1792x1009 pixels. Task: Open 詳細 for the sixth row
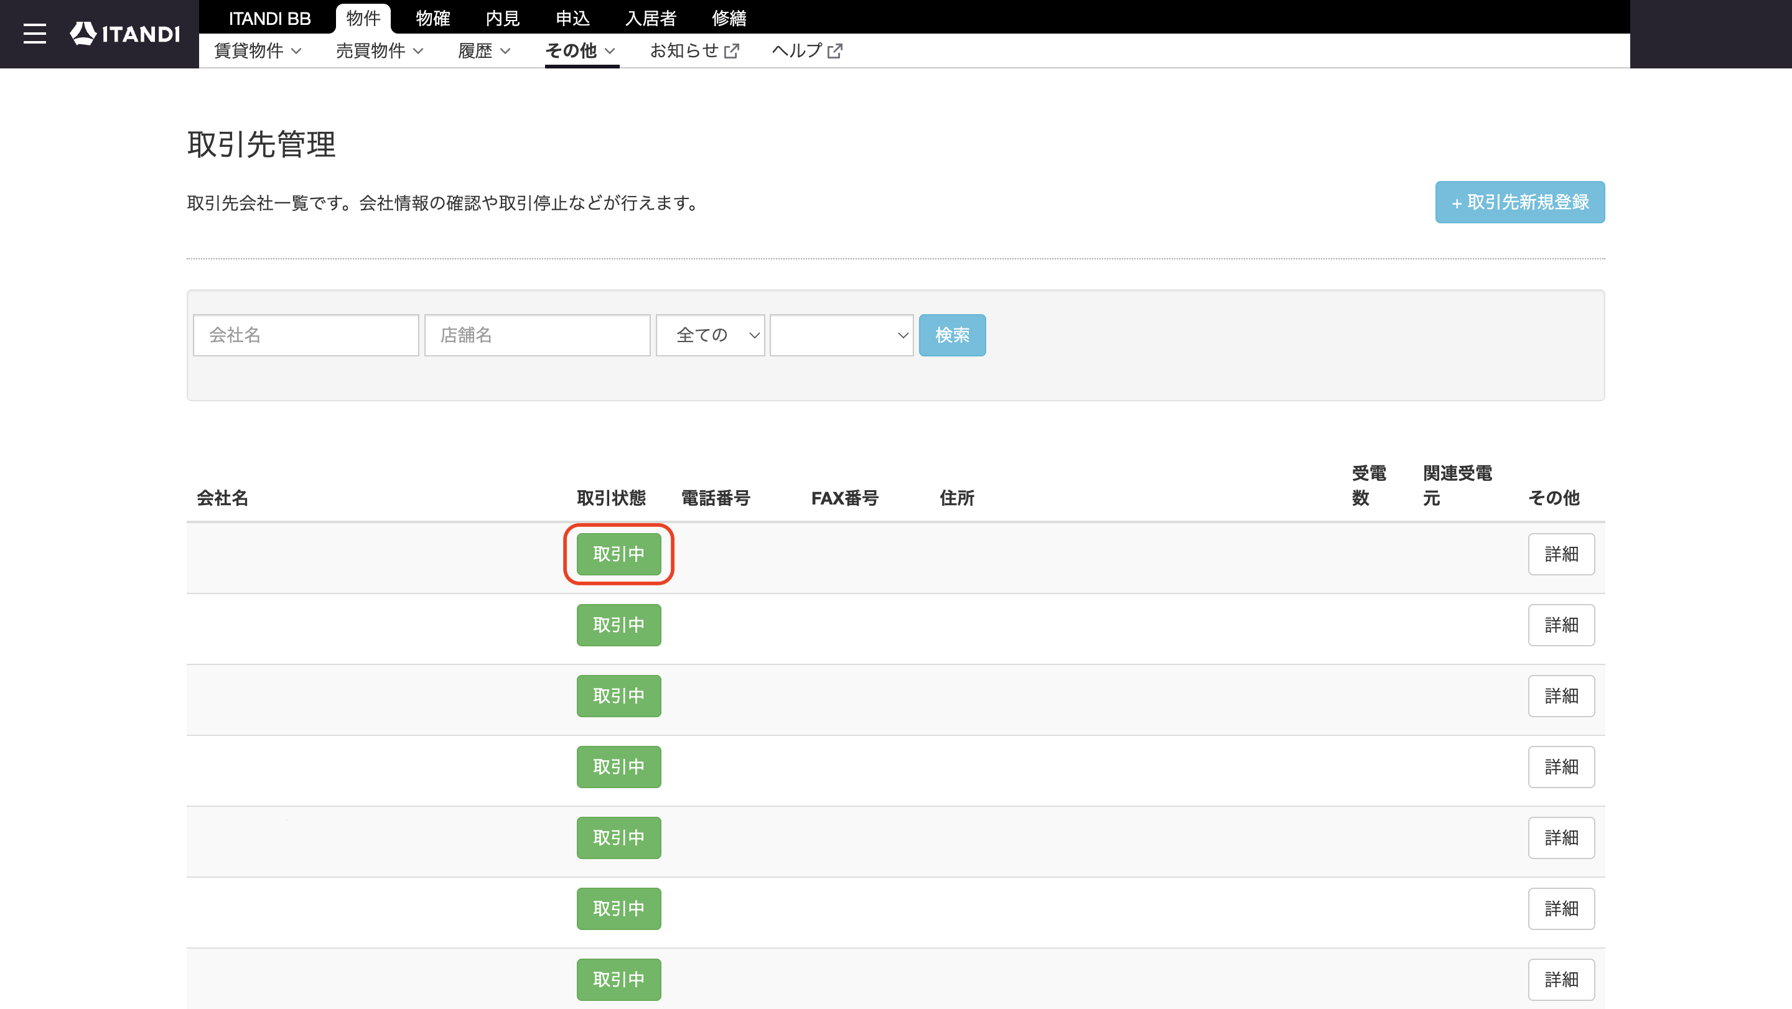(1561, 909)
